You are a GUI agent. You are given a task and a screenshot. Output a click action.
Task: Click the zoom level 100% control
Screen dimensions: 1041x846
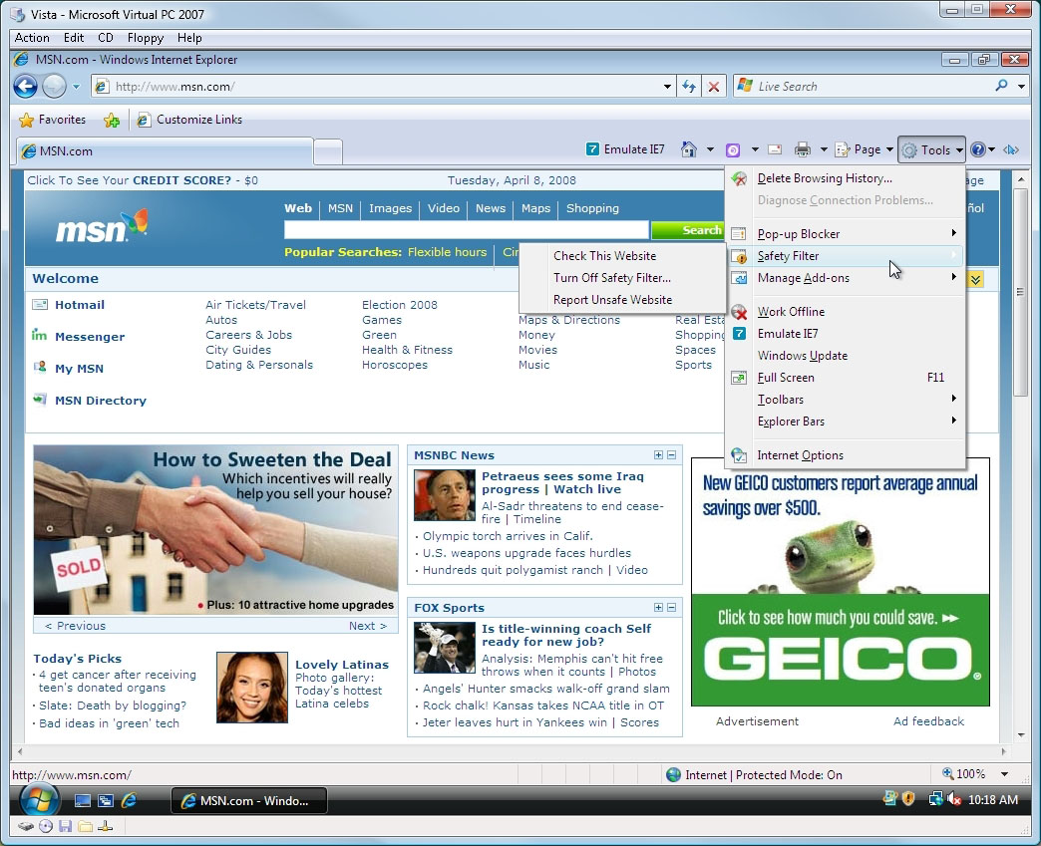click(x=964, y=774)
